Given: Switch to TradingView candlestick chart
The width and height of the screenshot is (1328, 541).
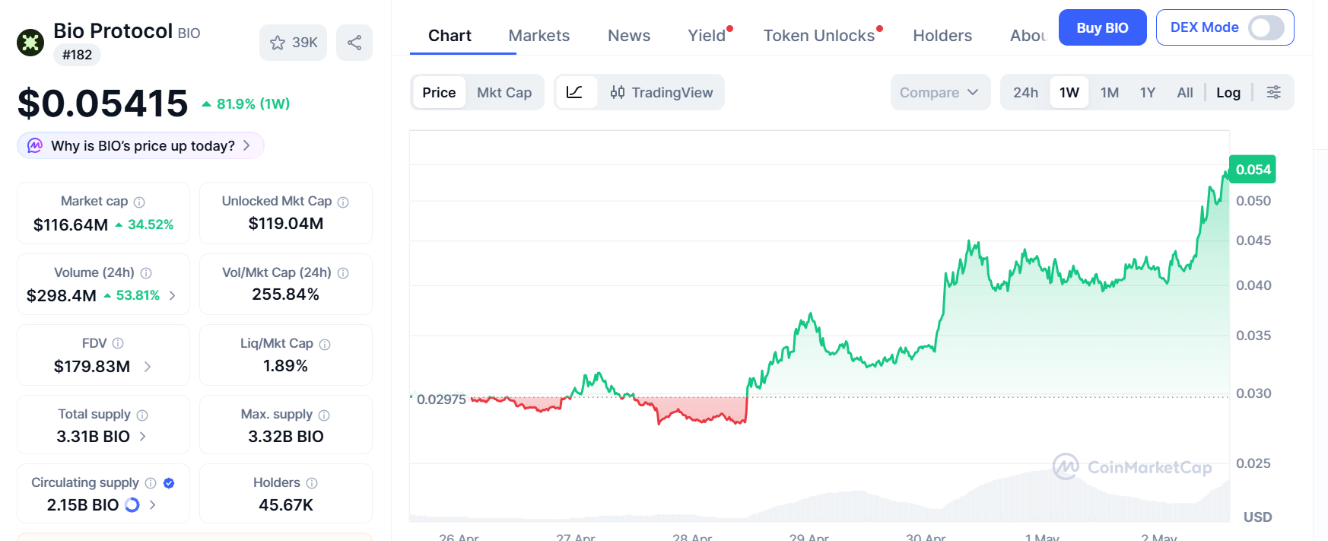Looking at the screenshot, I should click(x=662, y=92).
